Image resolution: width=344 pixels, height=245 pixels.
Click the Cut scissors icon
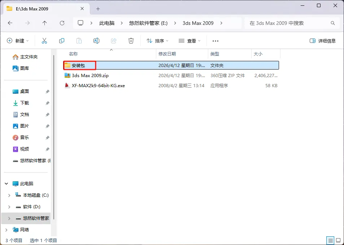pos(44,41)
